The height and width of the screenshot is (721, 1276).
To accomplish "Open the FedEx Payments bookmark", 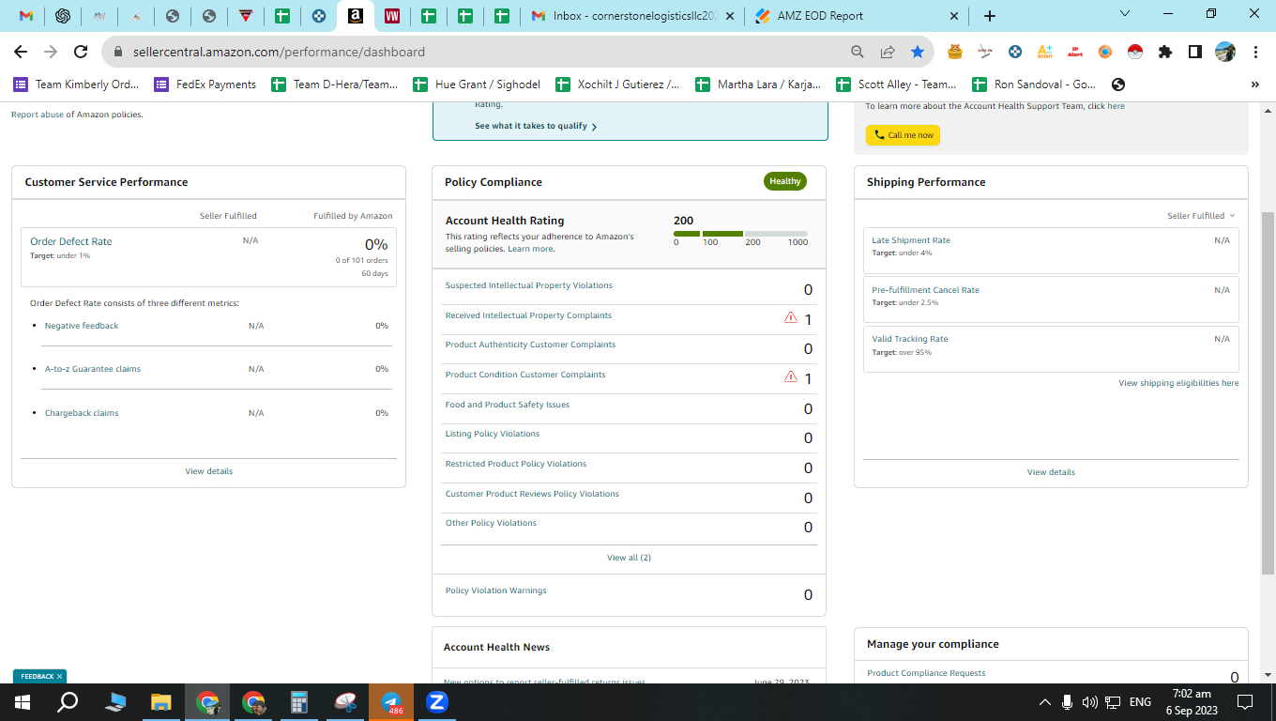I will 205,84.
